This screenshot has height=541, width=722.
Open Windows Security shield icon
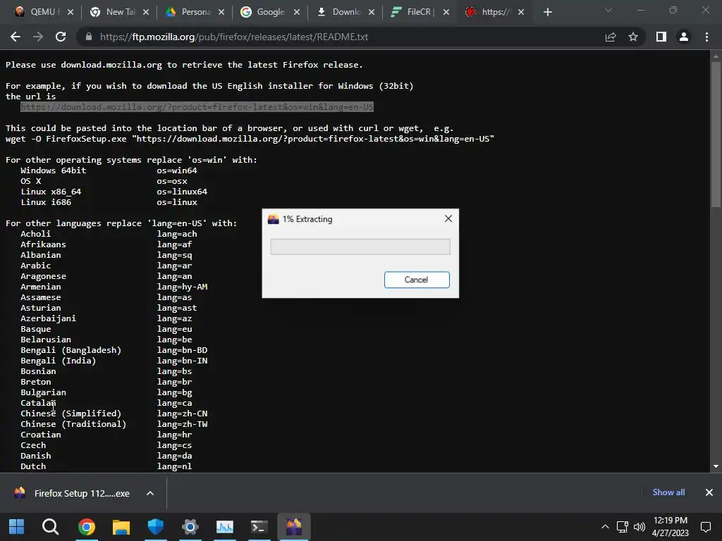pos(156,527)
